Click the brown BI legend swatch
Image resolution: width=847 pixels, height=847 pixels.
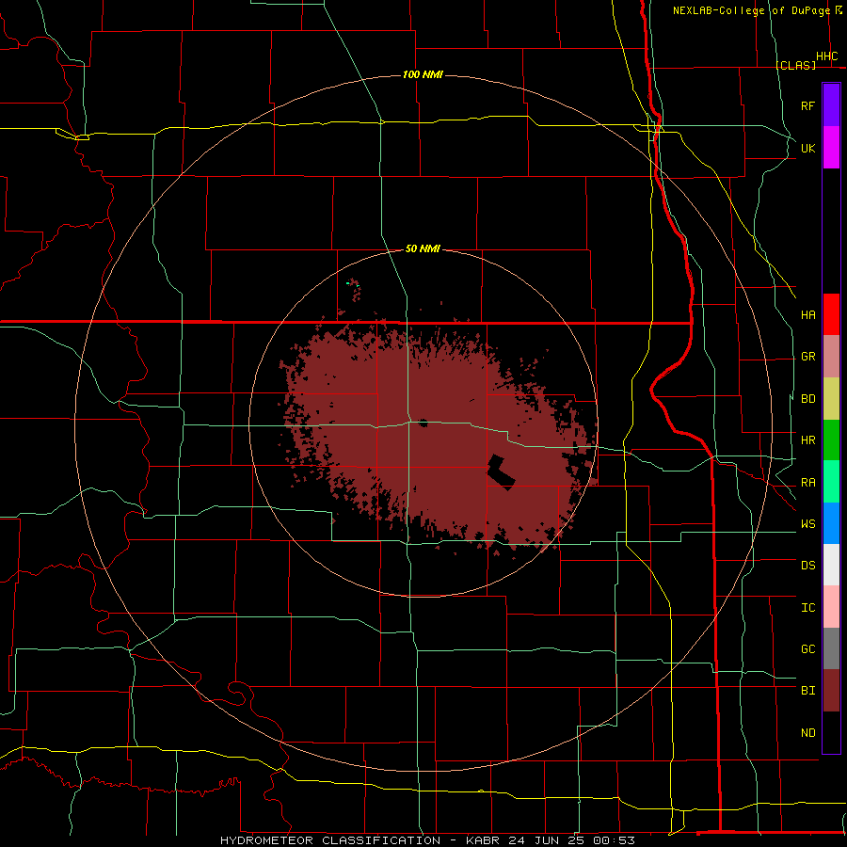[831, 691]
